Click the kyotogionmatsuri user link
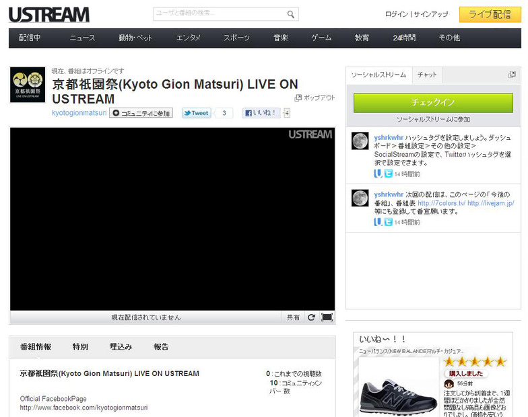This screenshot has width=528, height=417. (x=79, y=113)
